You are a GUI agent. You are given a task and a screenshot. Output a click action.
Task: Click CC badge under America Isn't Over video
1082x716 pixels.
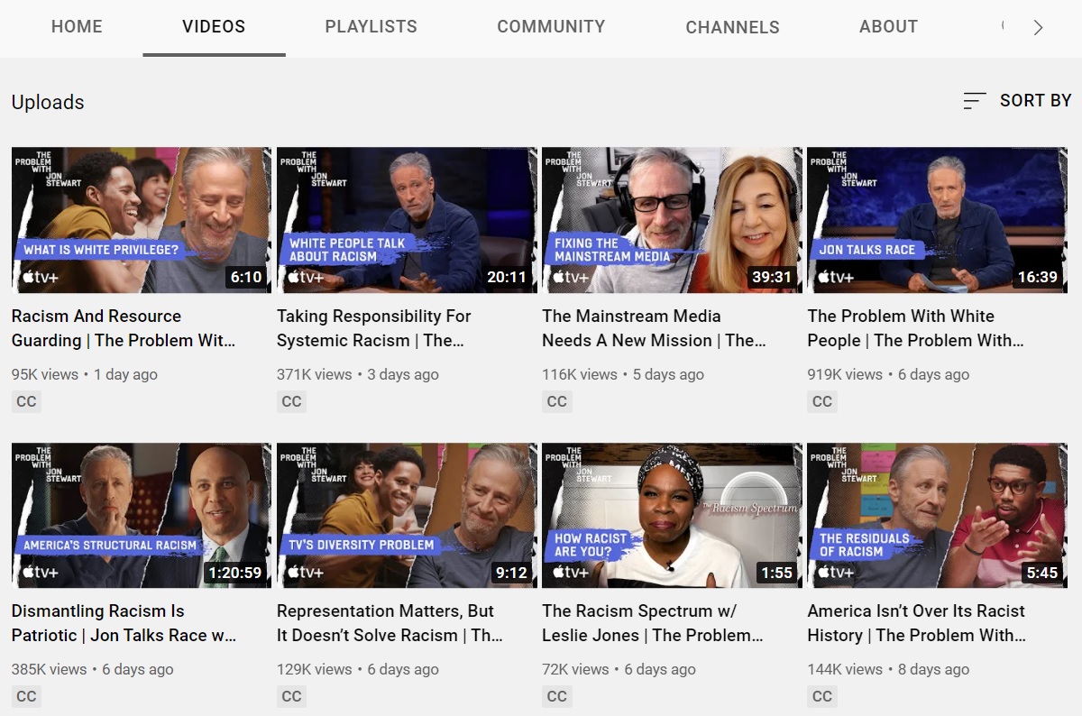coord(821,696)
